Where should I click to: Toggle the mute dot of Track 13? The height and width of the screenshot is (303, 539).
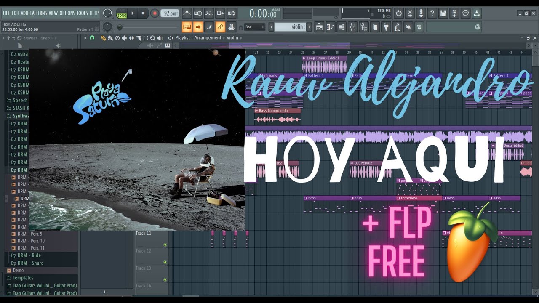click(x=165, y=279)
